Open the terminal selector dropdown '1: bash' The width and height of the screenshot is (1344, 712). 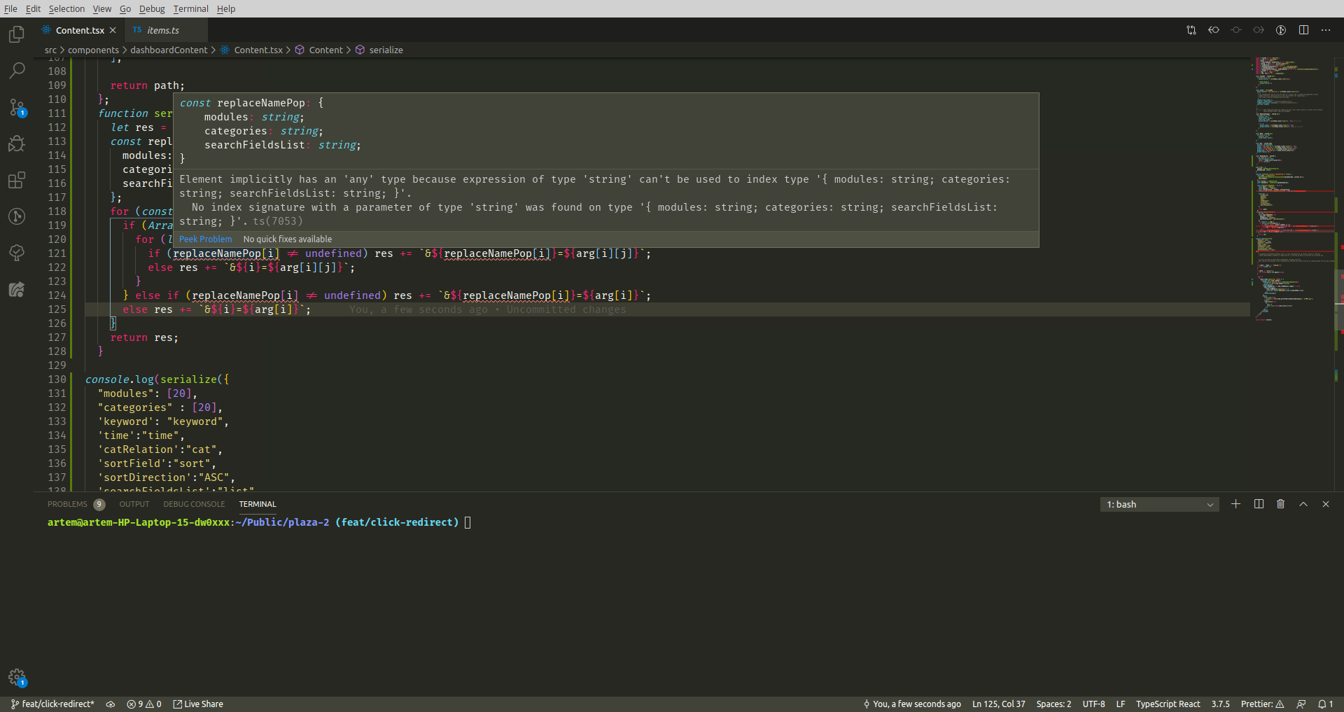pyautogui.click(x=1159, y=504)
